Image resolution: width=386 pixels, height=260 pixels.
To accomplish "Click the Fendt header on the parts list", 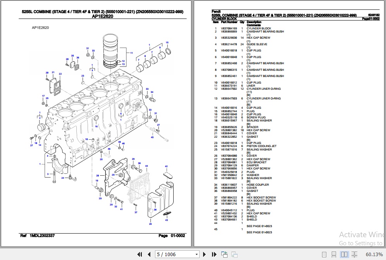I will point(216,12).
